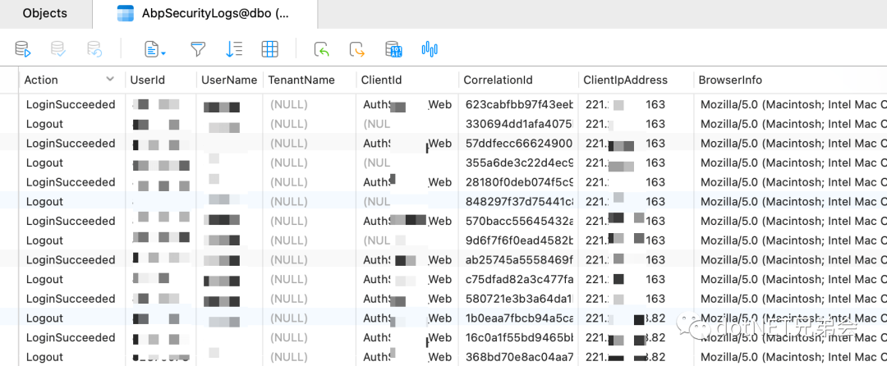887x366 pixels.
Task: Switch to the Objects tab
Action: click(x=45, y=14)
